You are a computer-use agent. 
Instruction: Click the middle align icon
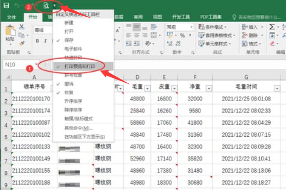tap(137, 27)
